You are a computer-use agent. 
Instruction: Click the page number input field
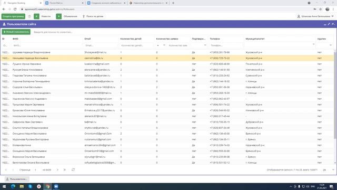36,170
